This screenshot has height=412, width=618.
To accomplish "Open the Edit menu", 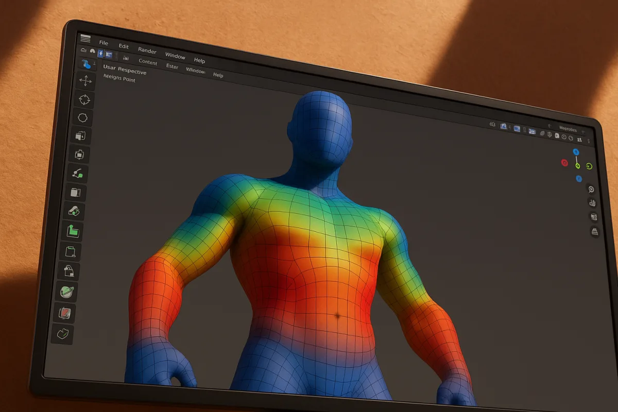I will point(124,46).
